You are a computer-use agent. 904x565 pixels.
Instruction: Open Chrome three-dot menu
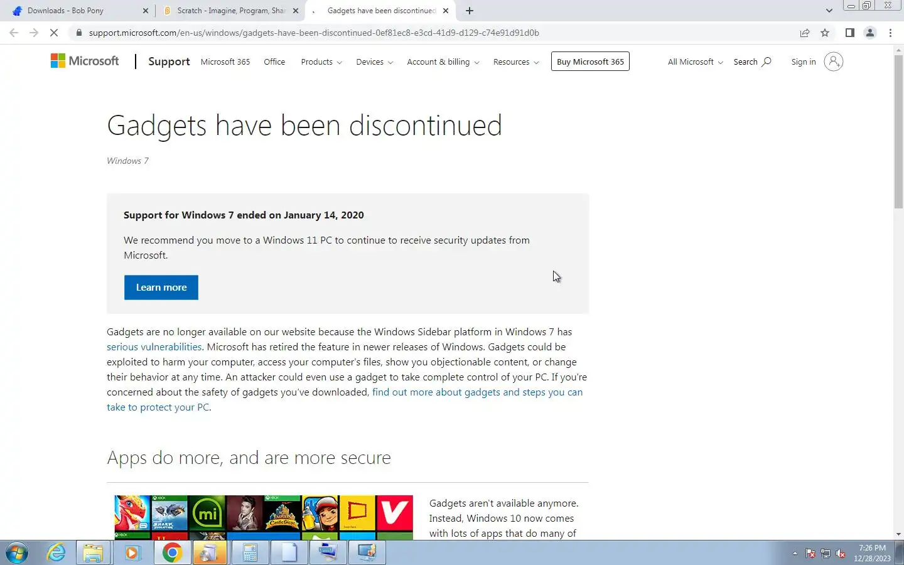[890, 33]
